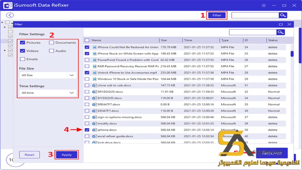Check the modify.docx row checkbox
302x170 pixels.
coord(87,123)
